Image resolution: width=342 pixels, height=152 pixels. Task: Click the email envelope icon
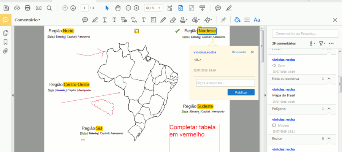pos(38,8)
